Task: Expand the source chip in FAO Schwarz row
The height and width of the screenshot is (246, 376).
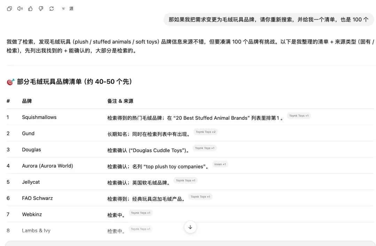Action: tap(200, 197)
